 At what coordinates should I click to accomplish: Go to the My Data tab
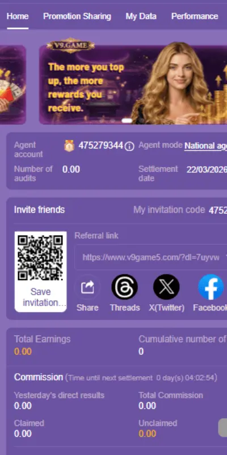tap(141, 16)
